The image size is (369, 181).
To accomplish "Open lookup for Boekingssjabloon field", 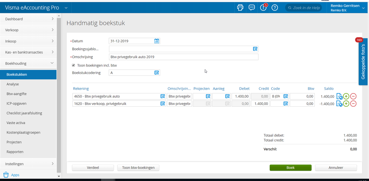I will pyautogui.click(x=255, y=49).
